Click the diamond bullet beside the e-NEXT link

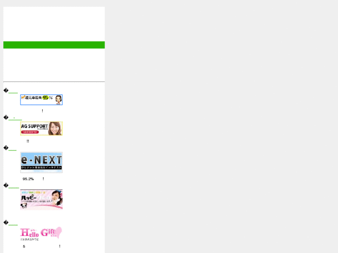tap(6, 148)
